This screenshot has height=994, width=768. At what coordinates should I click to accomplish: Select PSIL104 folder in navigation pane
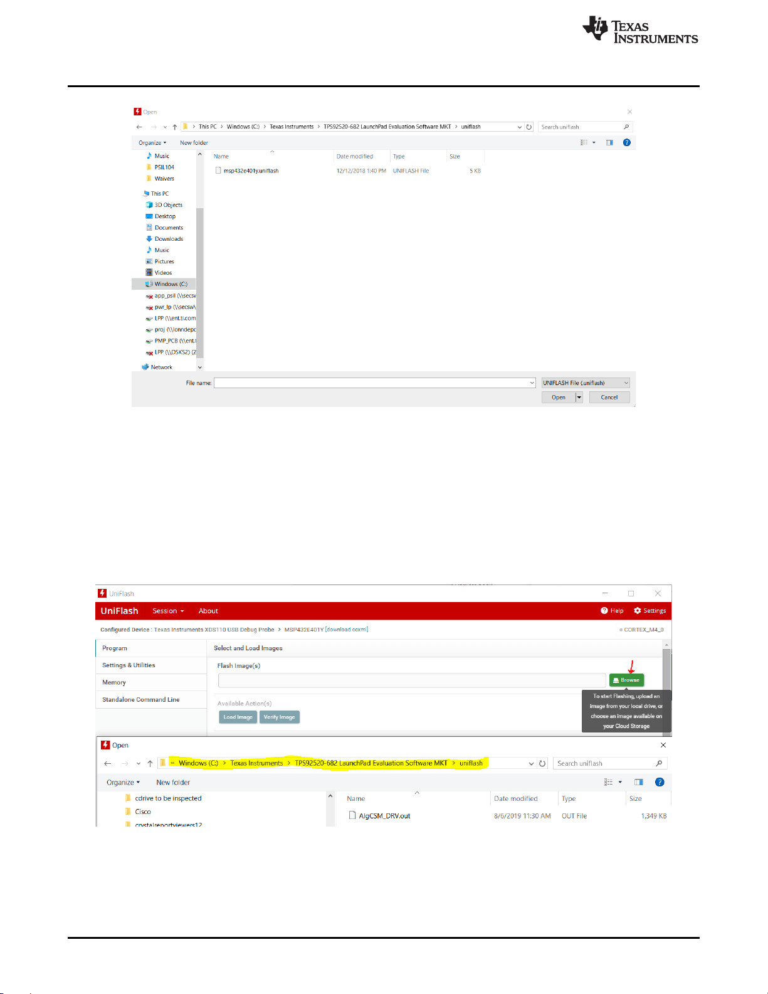tap(160, 167)
